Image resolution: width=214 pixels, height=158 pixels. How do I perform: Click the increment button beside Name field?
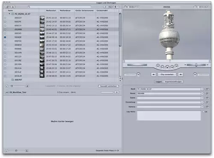207,94
